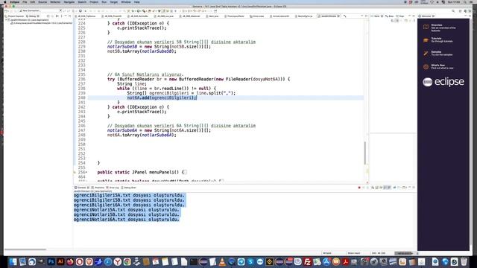Screen dimensions: 477x268
Task: Open Firefox from the Dock
Action: tap(70, 261)
